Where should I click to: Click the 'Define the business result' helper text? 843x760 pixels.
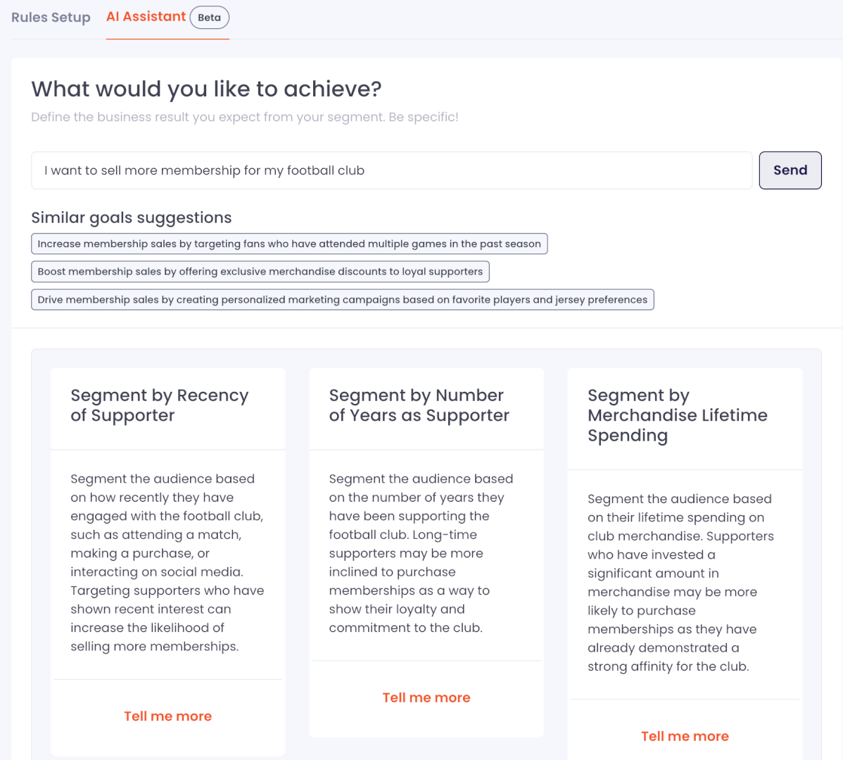coord(245,118)
